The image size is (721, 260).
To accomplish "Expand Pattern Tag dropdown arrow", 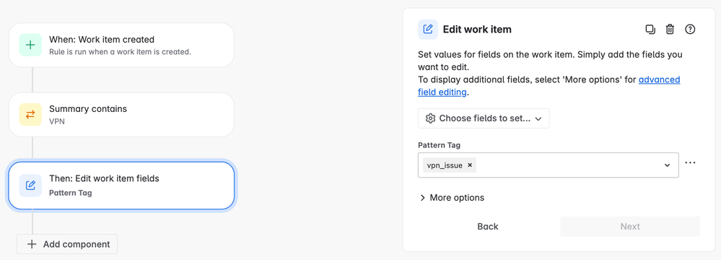I will [x=667, y=165].
